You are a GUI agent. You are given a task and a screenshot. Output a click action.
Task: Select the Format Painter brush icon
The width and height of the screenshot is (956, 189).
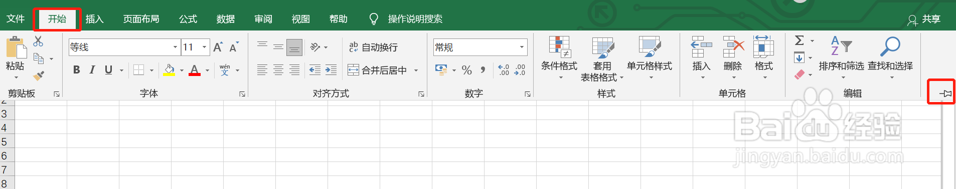(x=39, y=75)
